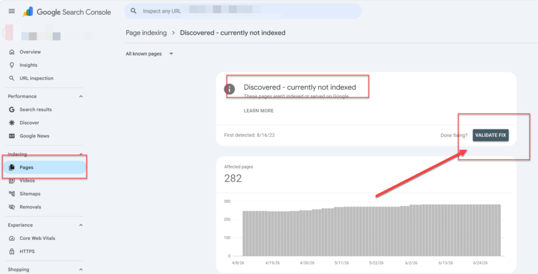Image resolution: width=538 pixels, height=274 pixels.
Task: Collapse the Experience section
Action: [81, 225]
